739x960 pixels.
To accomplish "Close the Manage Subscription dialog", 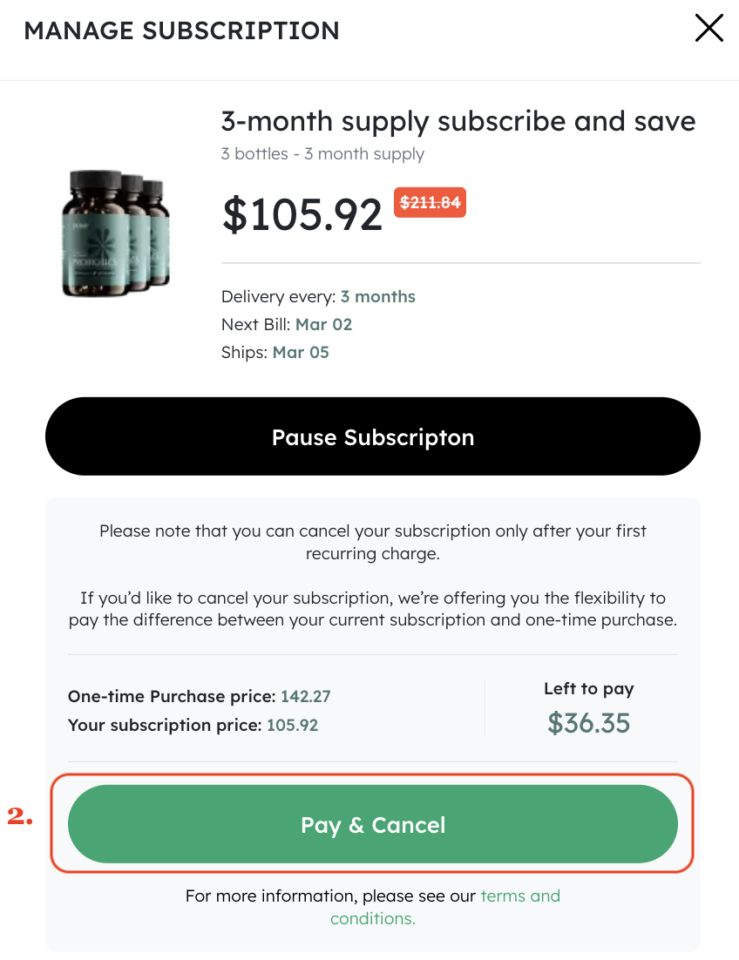I will tap(708, 29).
